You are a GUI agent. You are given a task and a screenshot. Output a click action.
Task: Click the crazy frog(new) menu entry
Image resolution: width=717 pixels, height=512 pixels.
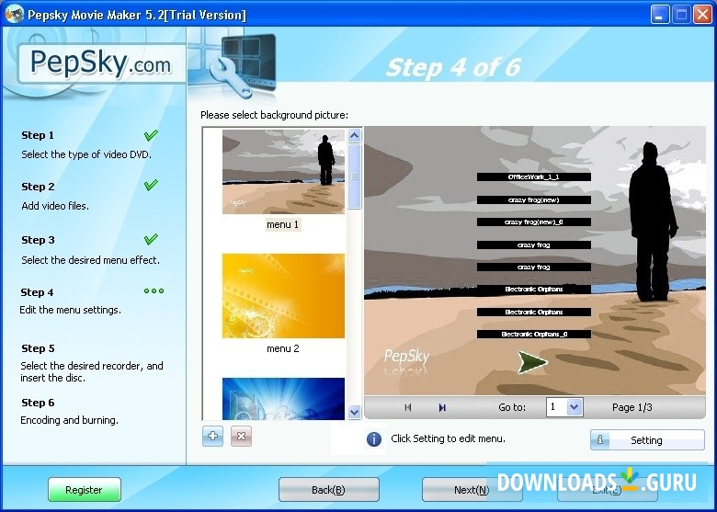click(534, 199)
